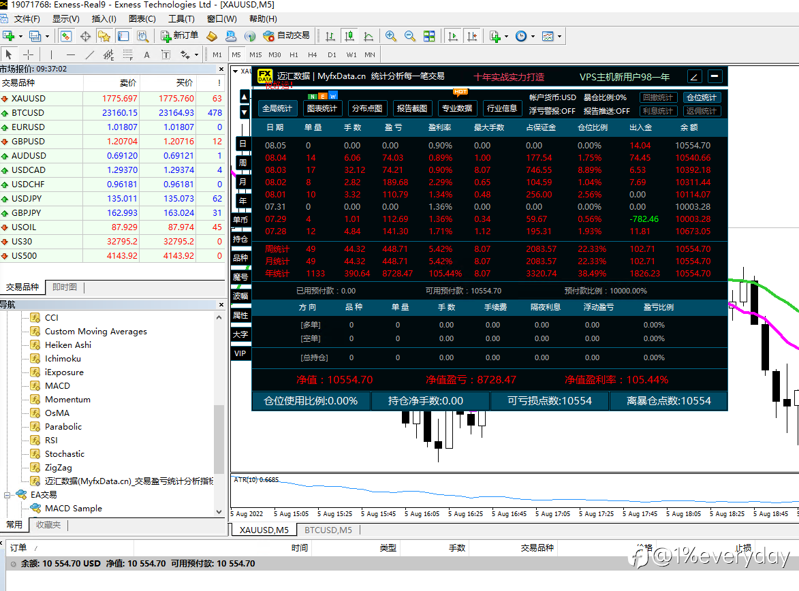The width and height of the screenshot is (799, 591).
Task: Click the 仓位统计 button
Action: 702,97
